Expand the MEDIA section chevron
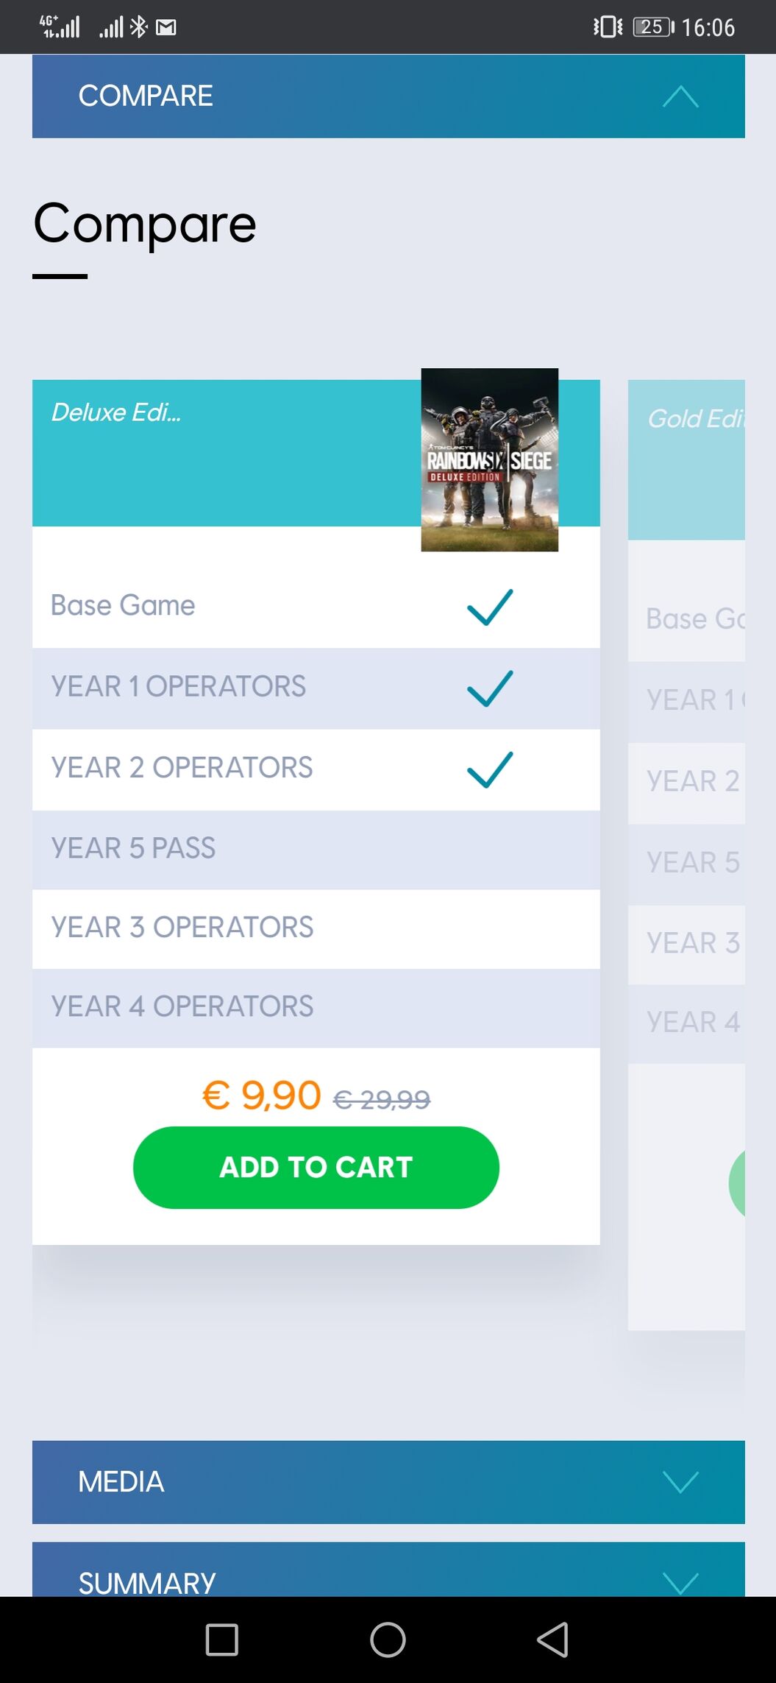 (680, 1481)
